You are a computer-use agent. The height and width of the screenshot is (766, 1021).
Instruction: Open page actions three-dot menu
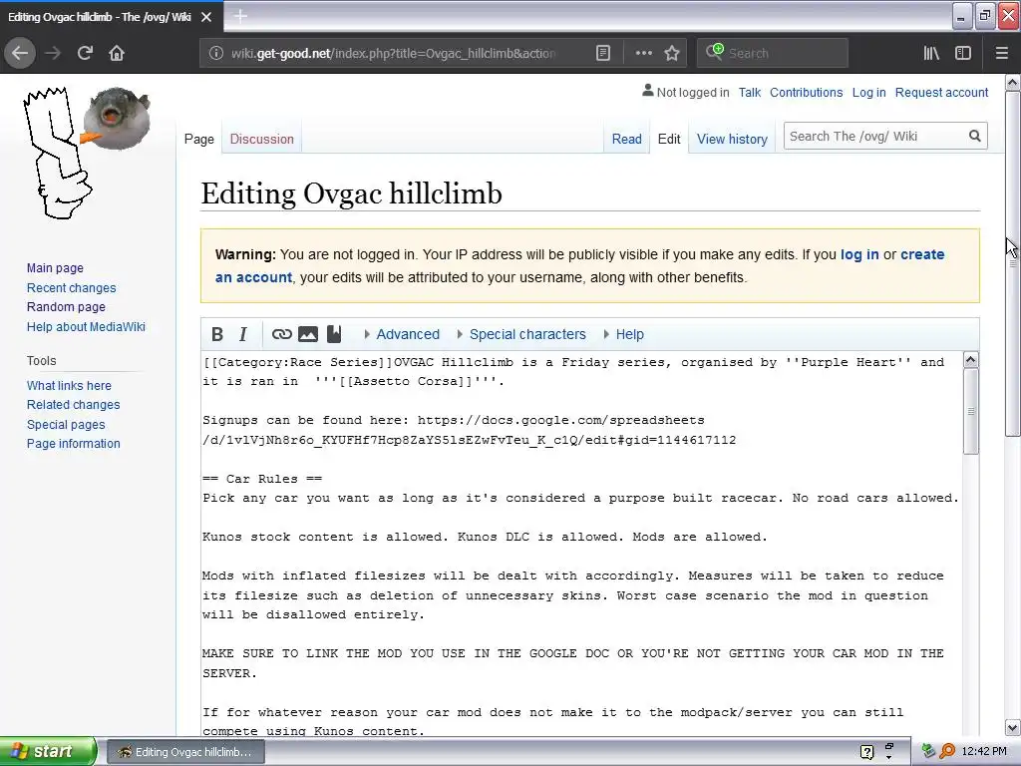pyautogui.click(x=643, y=54)
